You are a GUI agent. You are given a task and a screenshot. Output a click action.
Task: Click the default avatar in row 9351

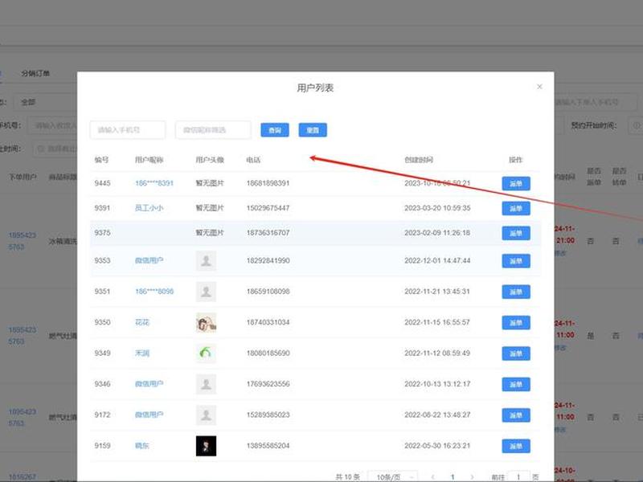[206, 292]
